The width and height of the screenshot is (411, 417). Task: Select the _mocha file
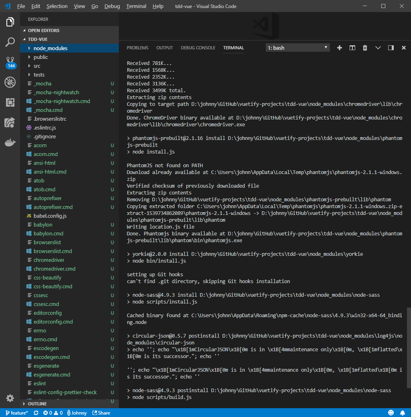[x=69, y=83]
